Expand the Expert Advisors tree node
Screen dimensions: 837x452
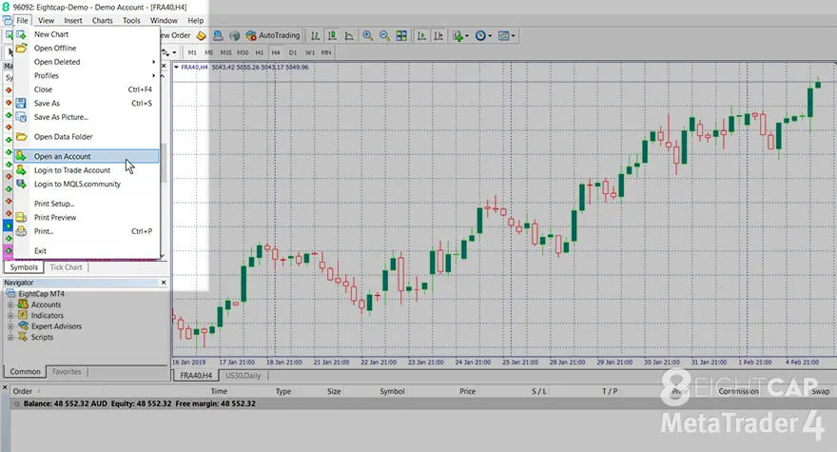(10, 325)
